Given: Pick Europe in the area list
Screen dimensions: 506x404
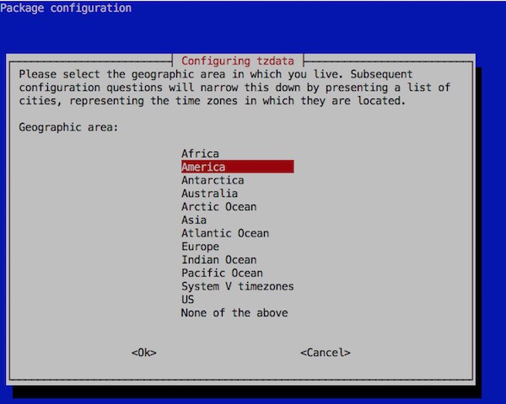Looking at the screenshot, I should click(200, 247).
